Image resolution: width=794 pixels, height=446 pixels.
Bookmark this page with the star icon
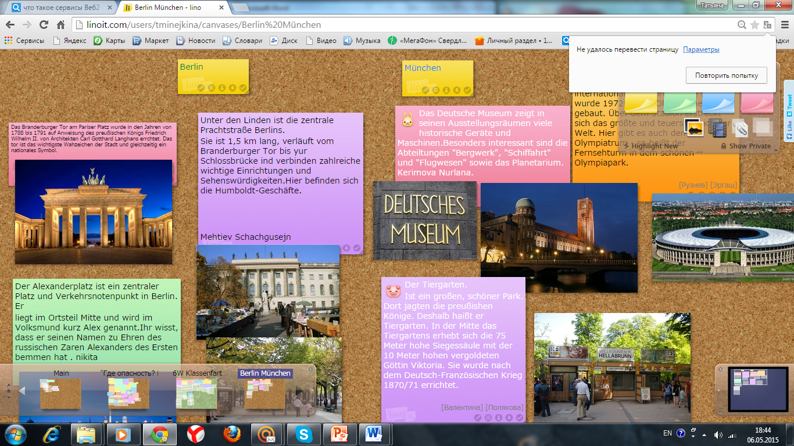pyautogui.click(x=754, y=25)
